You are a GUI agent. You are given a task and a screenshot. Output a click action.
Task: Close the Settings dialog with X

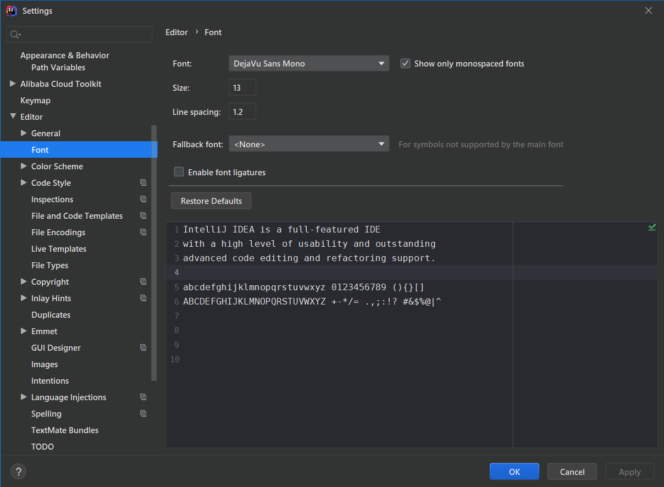[x=649, y=10]
